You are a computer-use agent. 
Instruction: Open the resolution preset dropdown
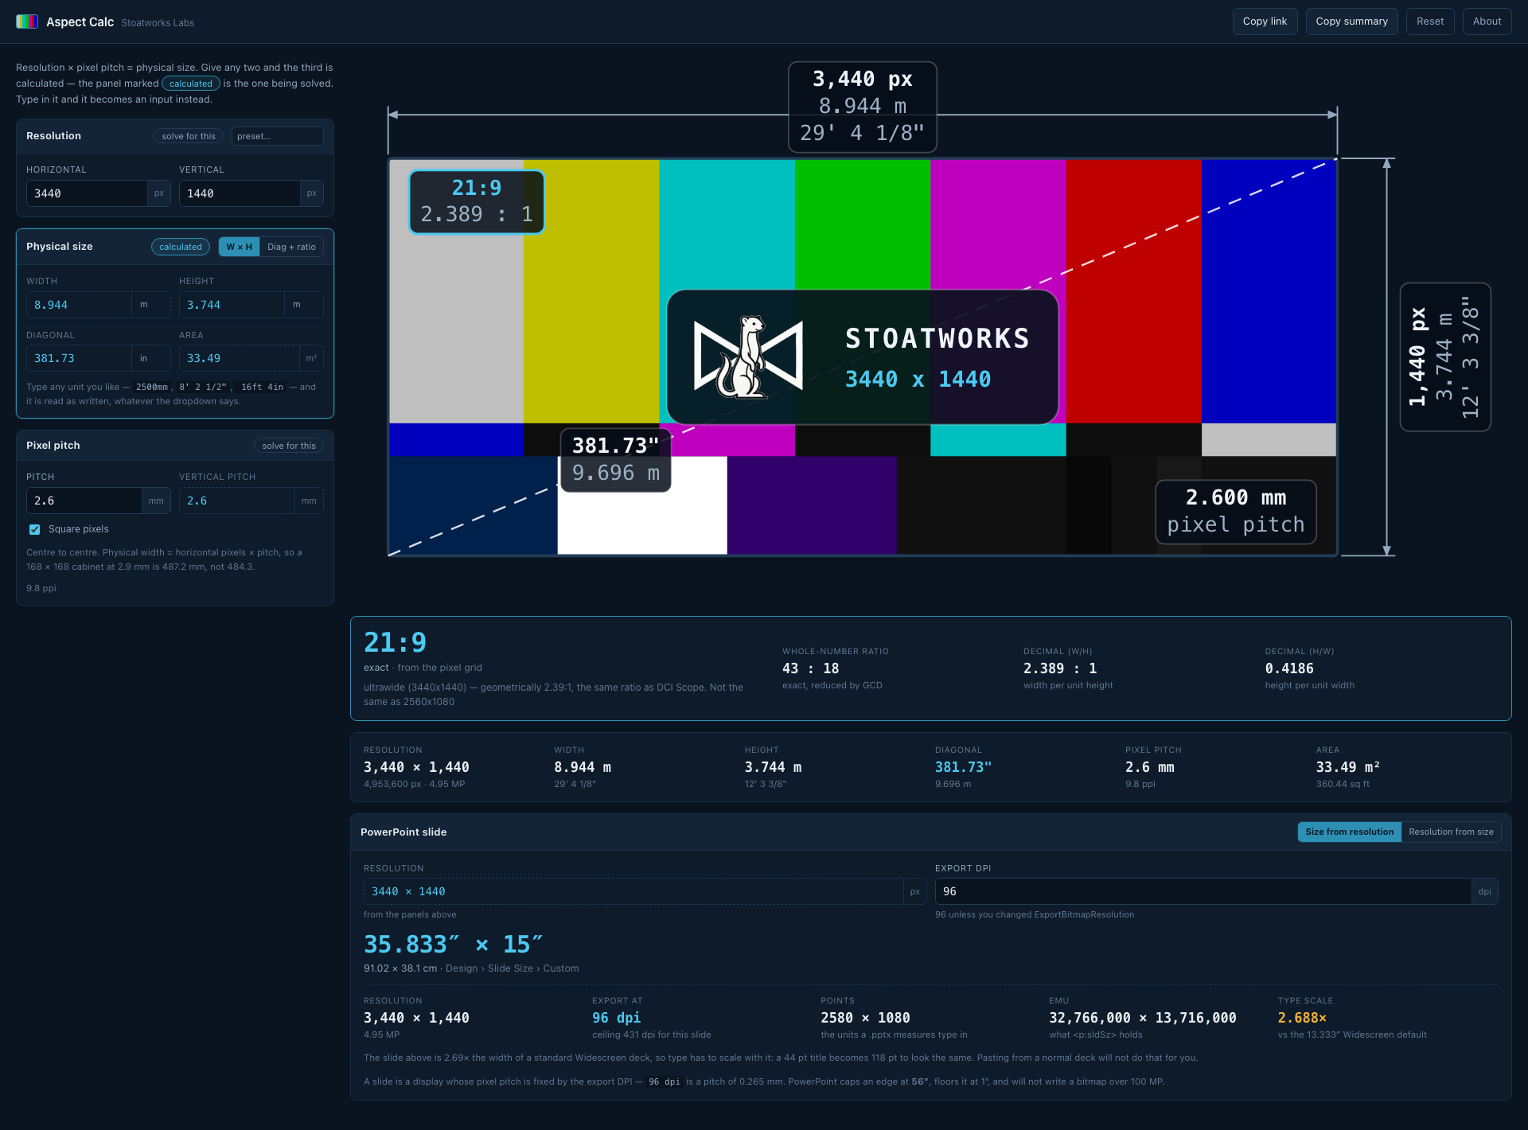point(277,136)
